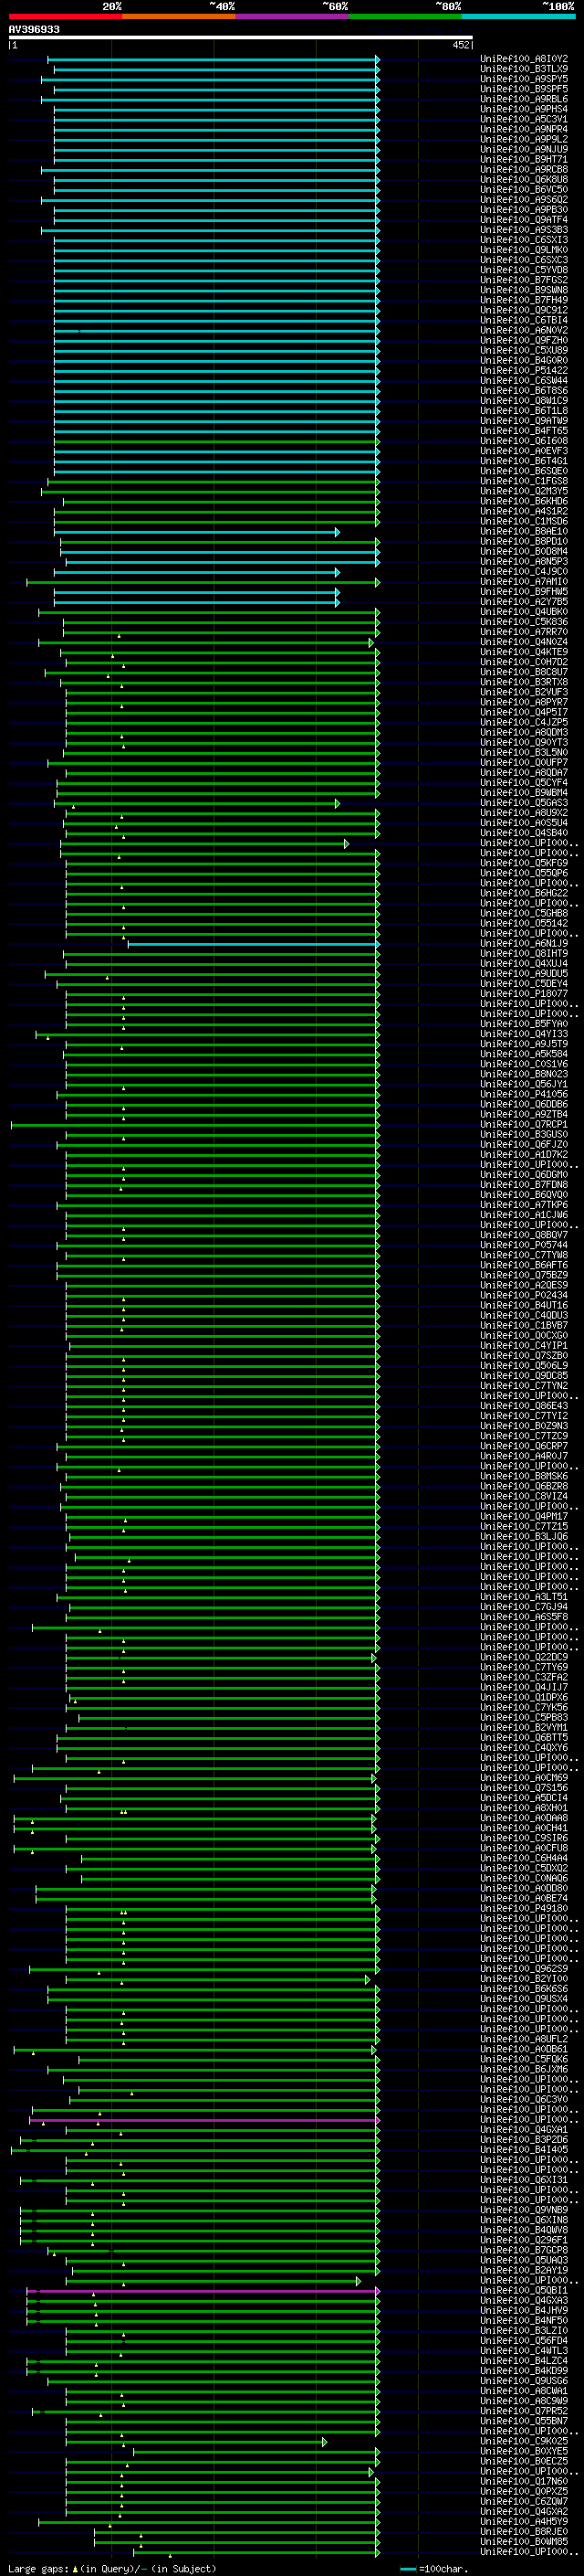
Task: Select subject label UniRef100_A5C3V1
Action: coord(524,119)
